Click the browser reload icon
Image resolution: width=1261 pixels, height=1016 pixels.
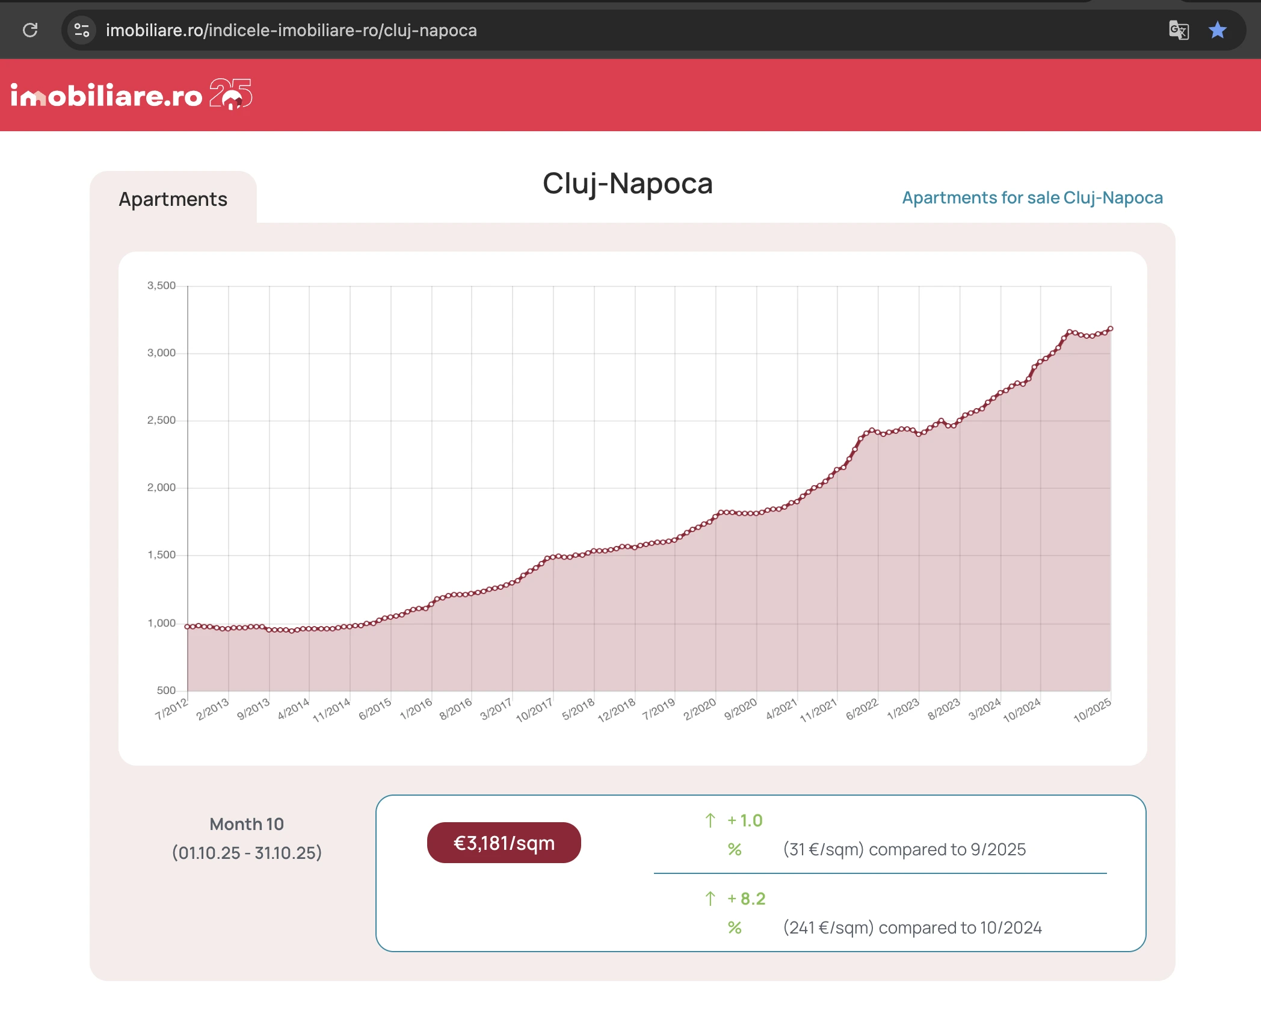30,30
